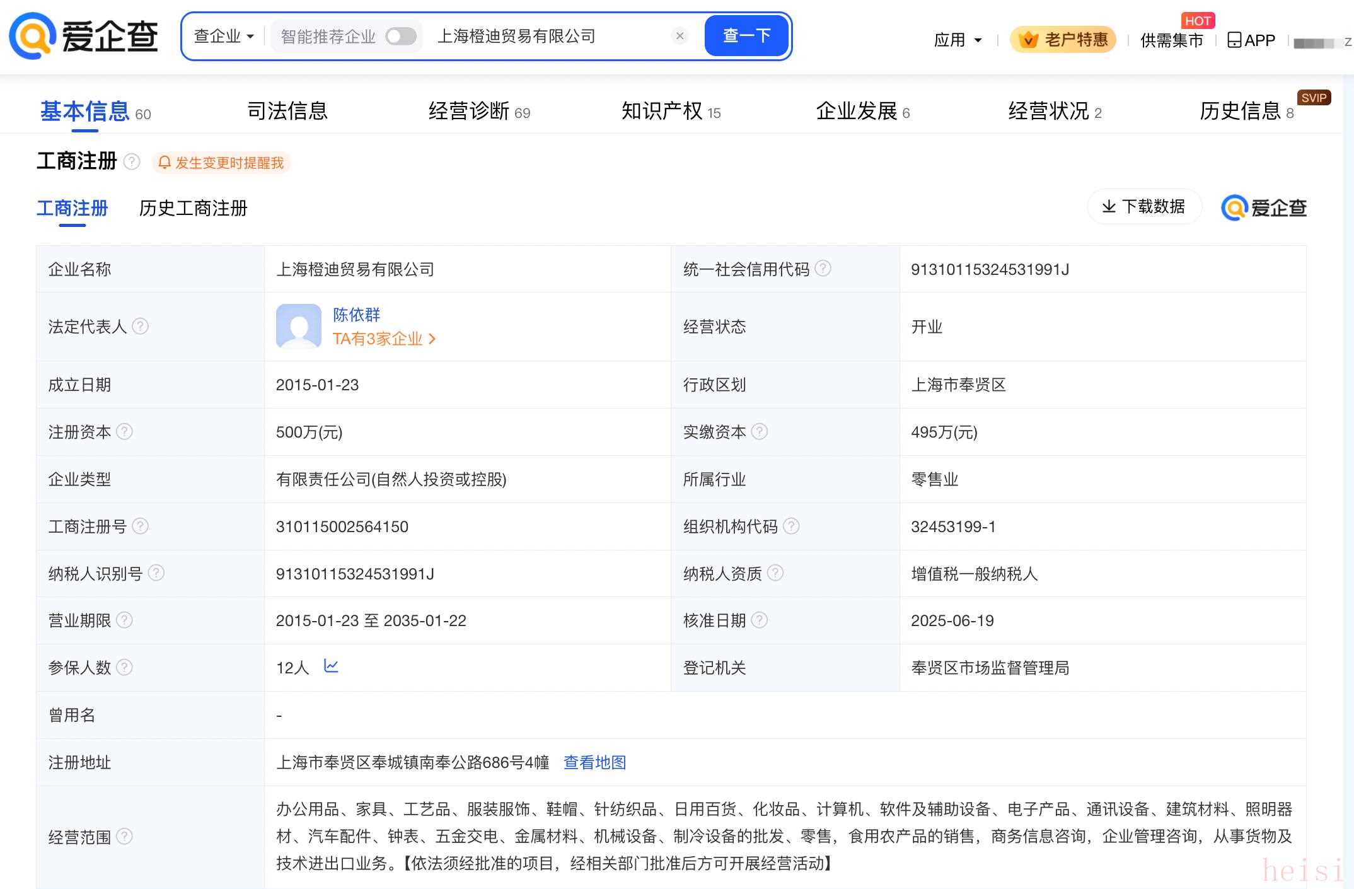Click help icon beside 组织机构代码
This screenshot has width=1354, height=889.
[791, 526]
